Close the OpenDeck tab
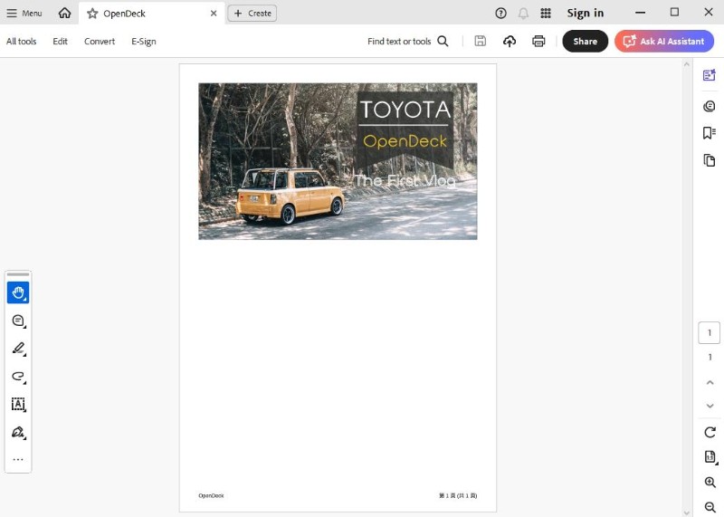Image resolution: width=724 pixels, height=517 pixels. click(214, 14)
